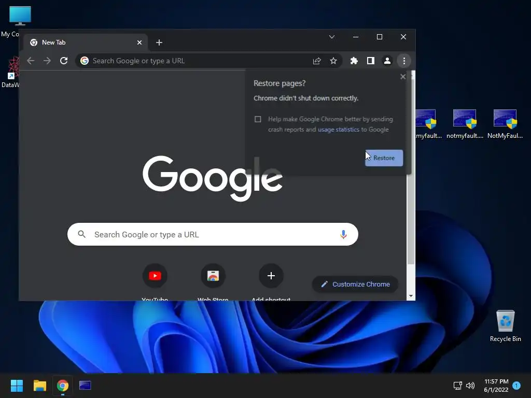This screenshot has width=531, height=398.
Task: Reload the current page
Action: coord(64,61)
